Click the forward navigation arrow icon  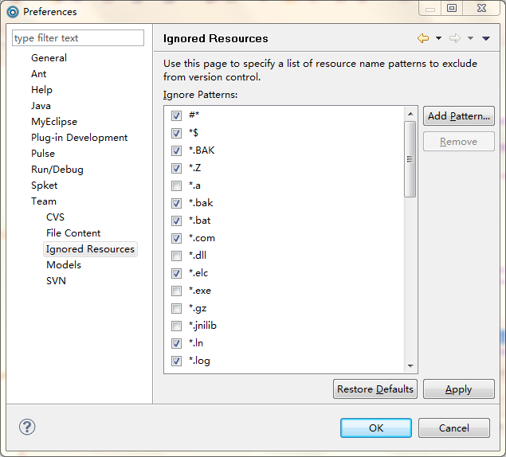tap(455, 38)
